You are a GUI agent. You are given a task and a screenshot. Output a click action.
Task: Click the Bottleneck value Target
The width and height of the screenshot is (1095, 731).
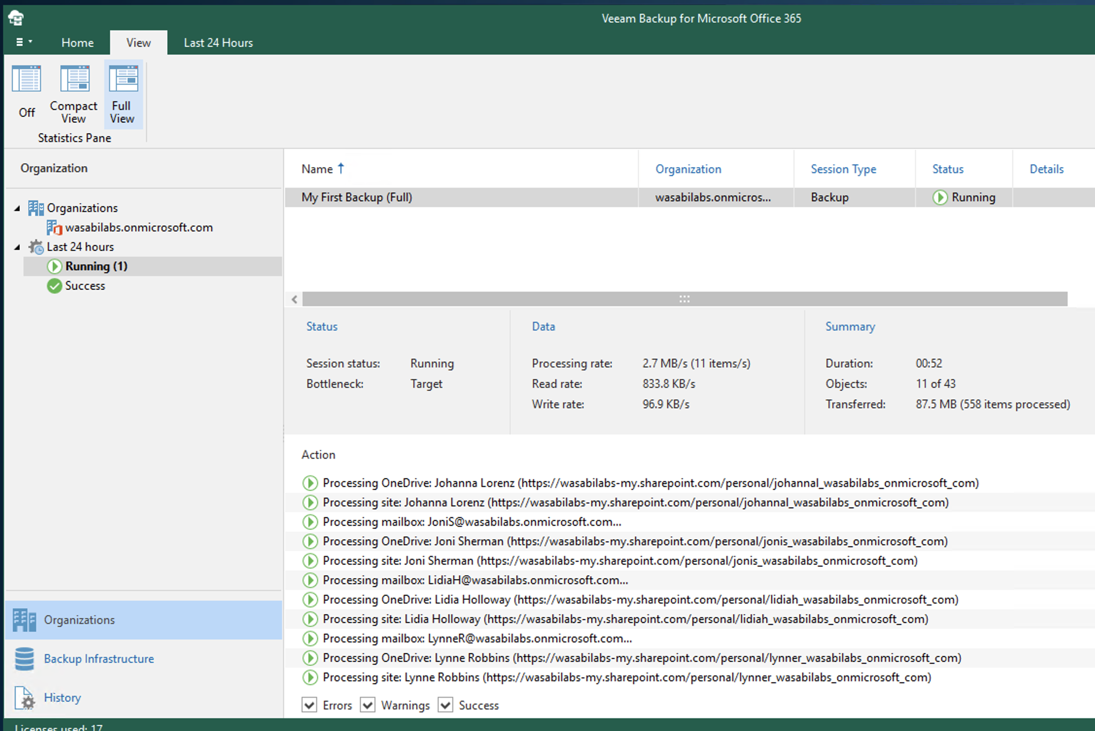pyautogui.click(x=426, y=384)
